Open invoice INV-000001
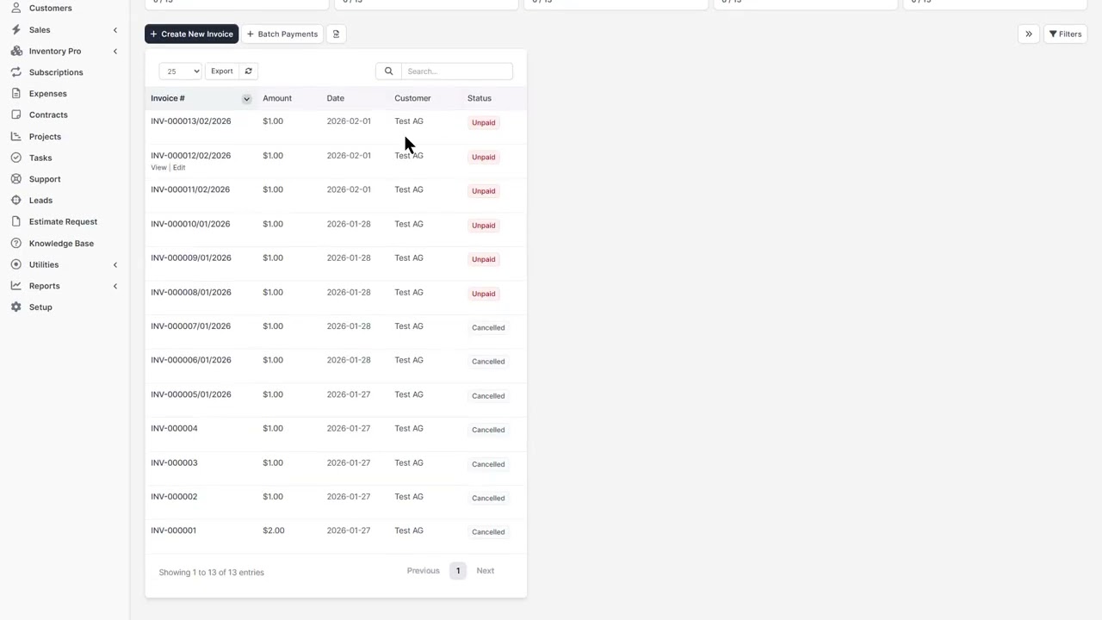This screenshot has width=1102, height=620. tap(173, 530)
